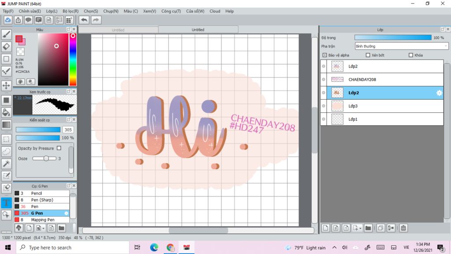Click the canvas horizontal scrollbar

pyautogui.click(x=198, y=230)
